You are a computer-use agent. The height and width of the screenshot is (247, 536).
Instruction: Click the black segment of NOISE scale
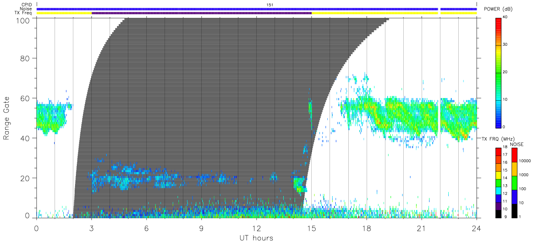tap(515, 210)
